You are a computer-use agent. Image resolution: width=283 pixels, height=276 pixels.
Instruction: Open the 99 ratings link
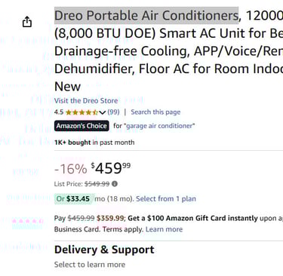pyautogui.click(x=113, y=112)
